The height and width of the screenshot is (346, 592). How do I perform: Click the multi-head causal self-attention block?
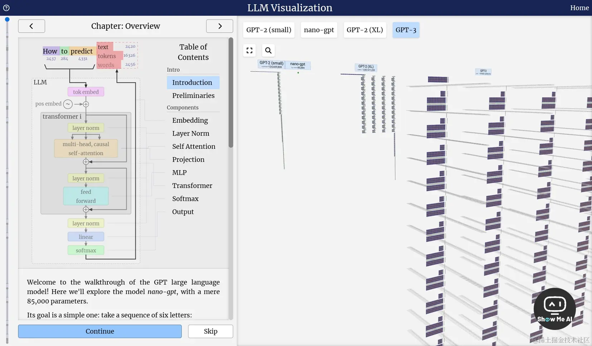click(86, 149)
